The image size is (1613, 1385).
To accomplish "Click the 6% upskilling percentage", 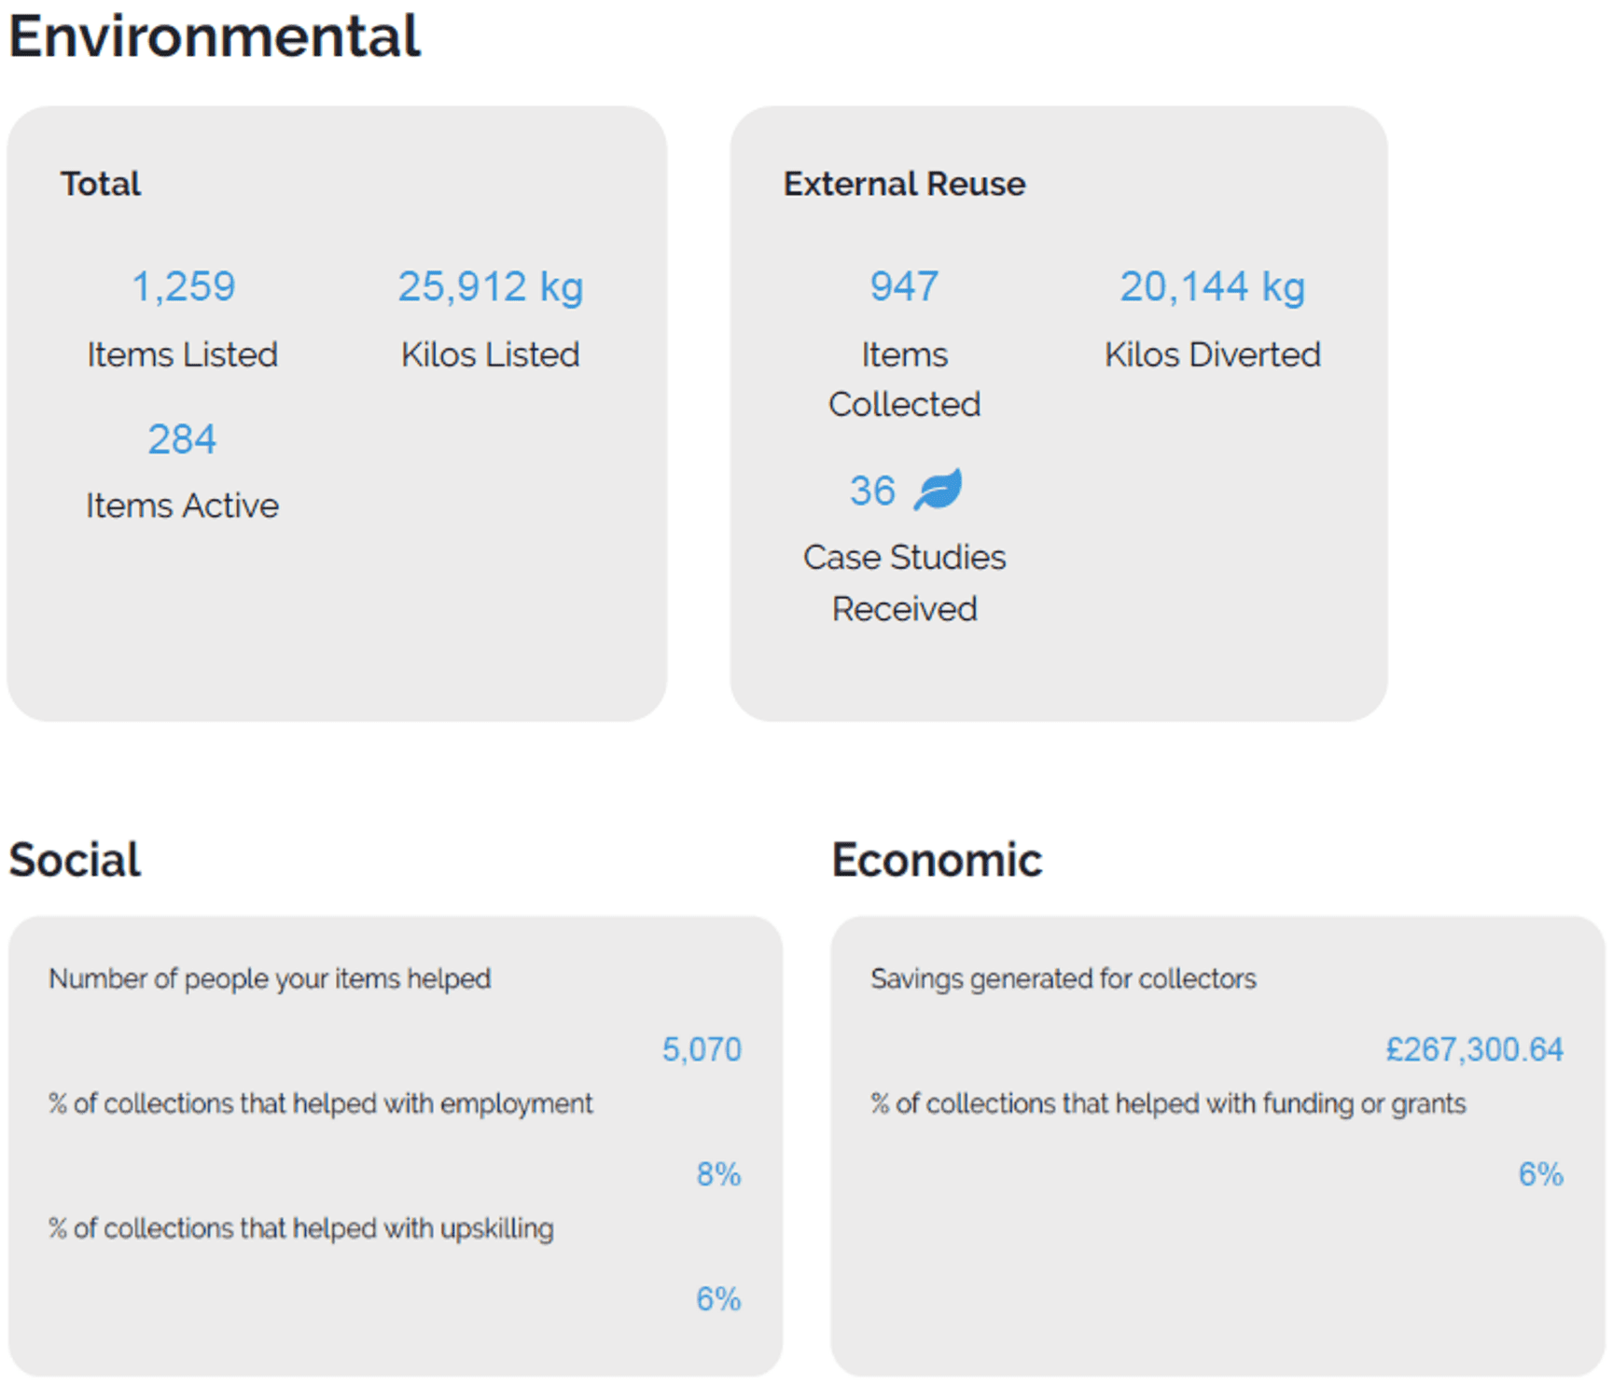I will pos(718,1299).
